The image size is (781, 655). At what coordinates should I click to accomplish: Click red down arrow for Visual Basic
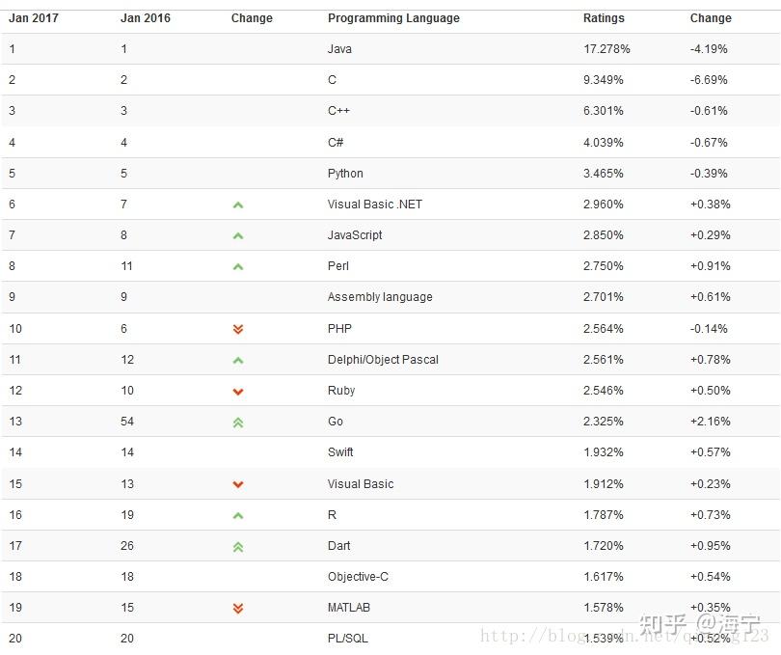(x=238, y=484)
